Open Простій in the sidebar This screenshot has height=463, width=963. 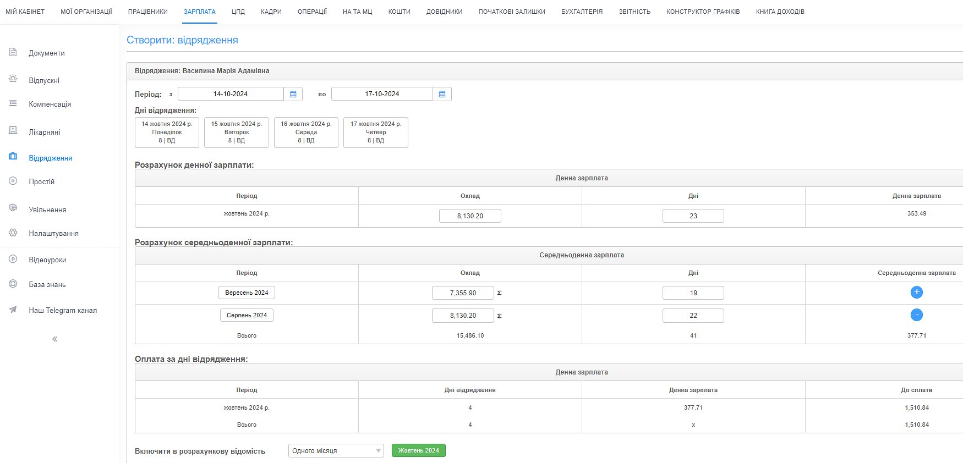pos(42,181)
